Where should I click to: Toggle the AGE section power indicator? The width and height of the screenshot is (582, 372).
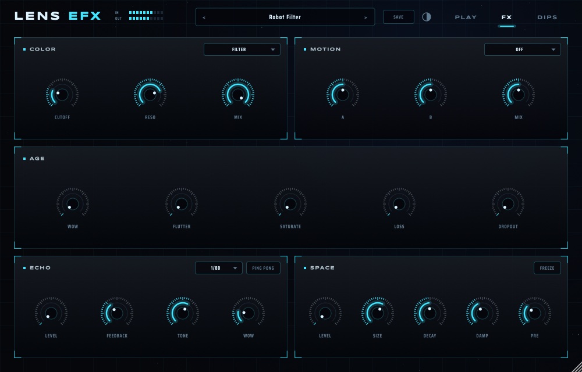pos(24,159)
